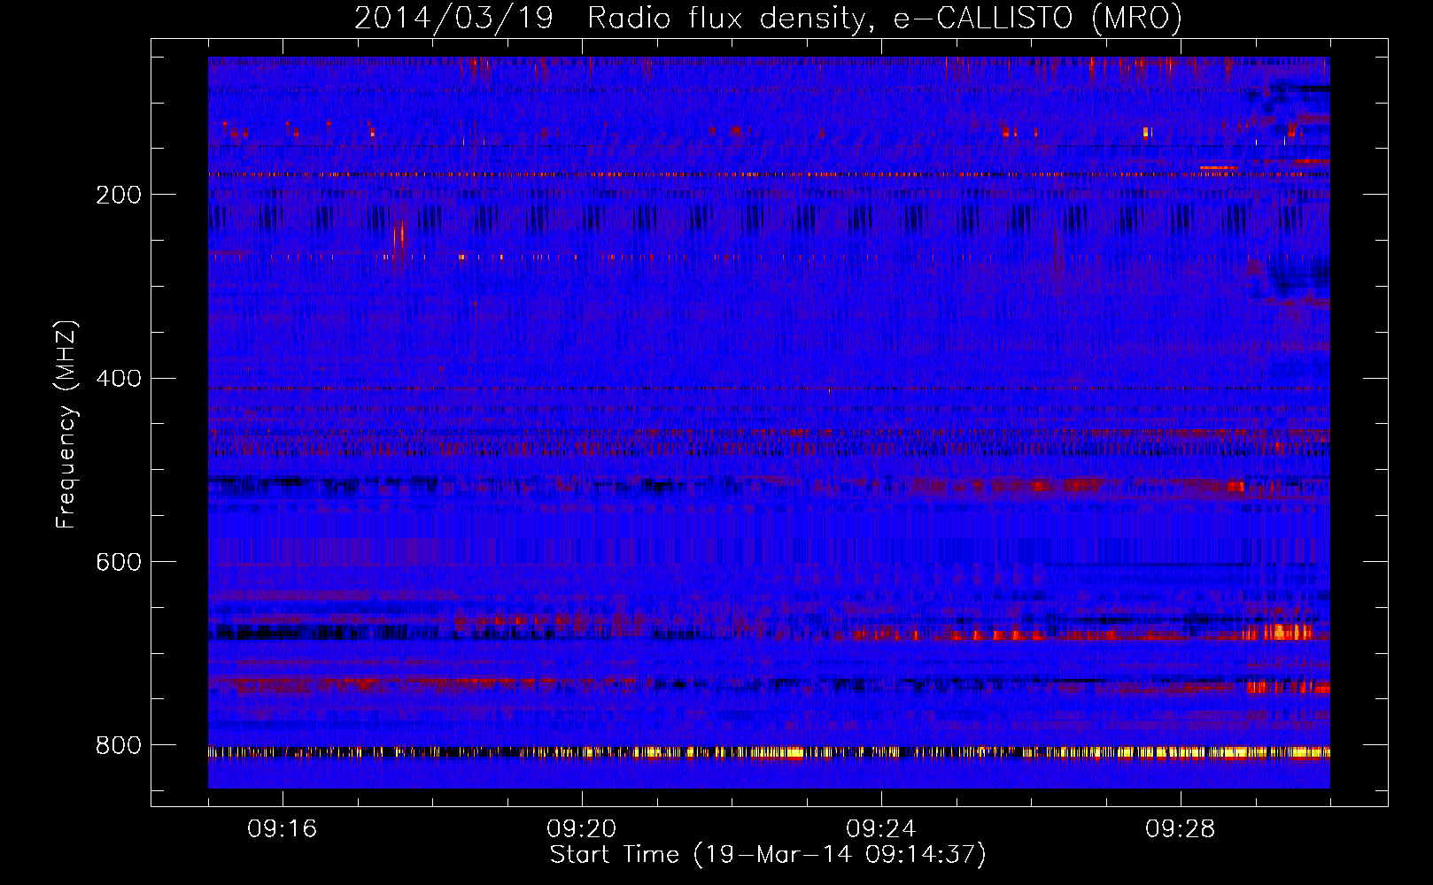Click the 09:24 time tick label
Screen dimensions: 1433x885
coord(881,829)
